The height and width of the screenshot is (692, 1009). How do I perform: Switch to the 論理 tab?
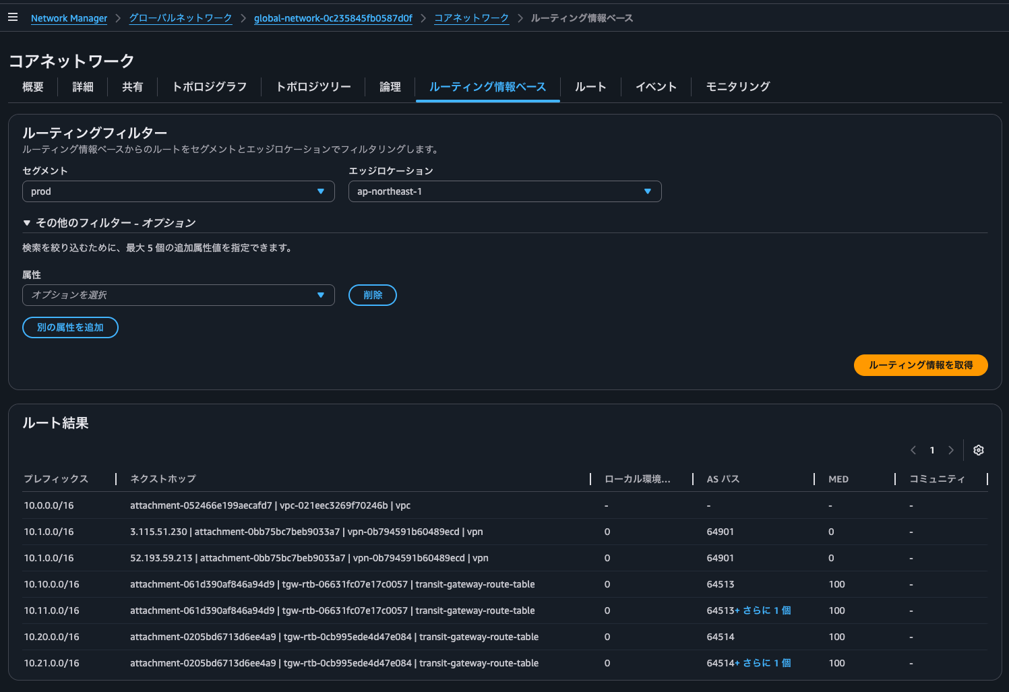390,87
